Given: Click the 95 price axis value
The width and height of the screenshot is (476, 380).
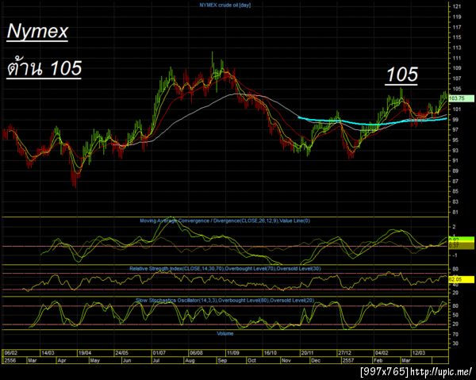Looking at the screenshot, I should click(455, 140).
